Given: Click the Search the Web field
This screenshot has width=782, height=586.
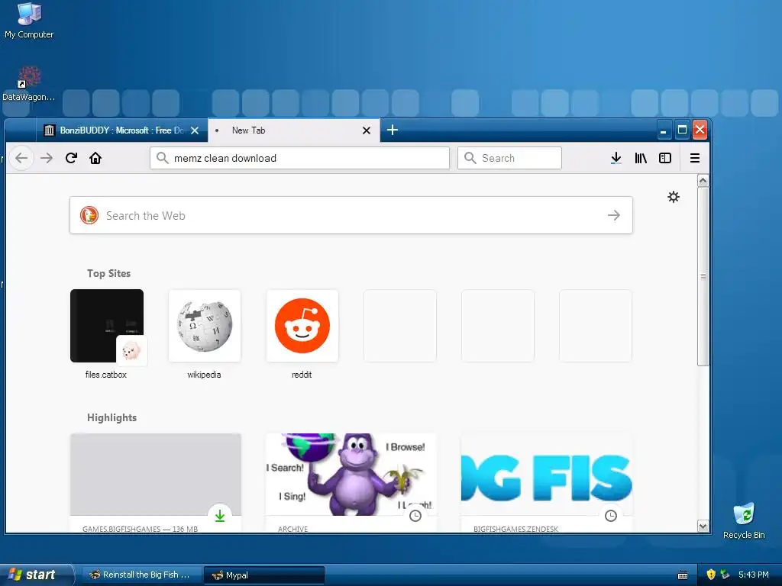Looking at the screenshot, I should [351, 215].
